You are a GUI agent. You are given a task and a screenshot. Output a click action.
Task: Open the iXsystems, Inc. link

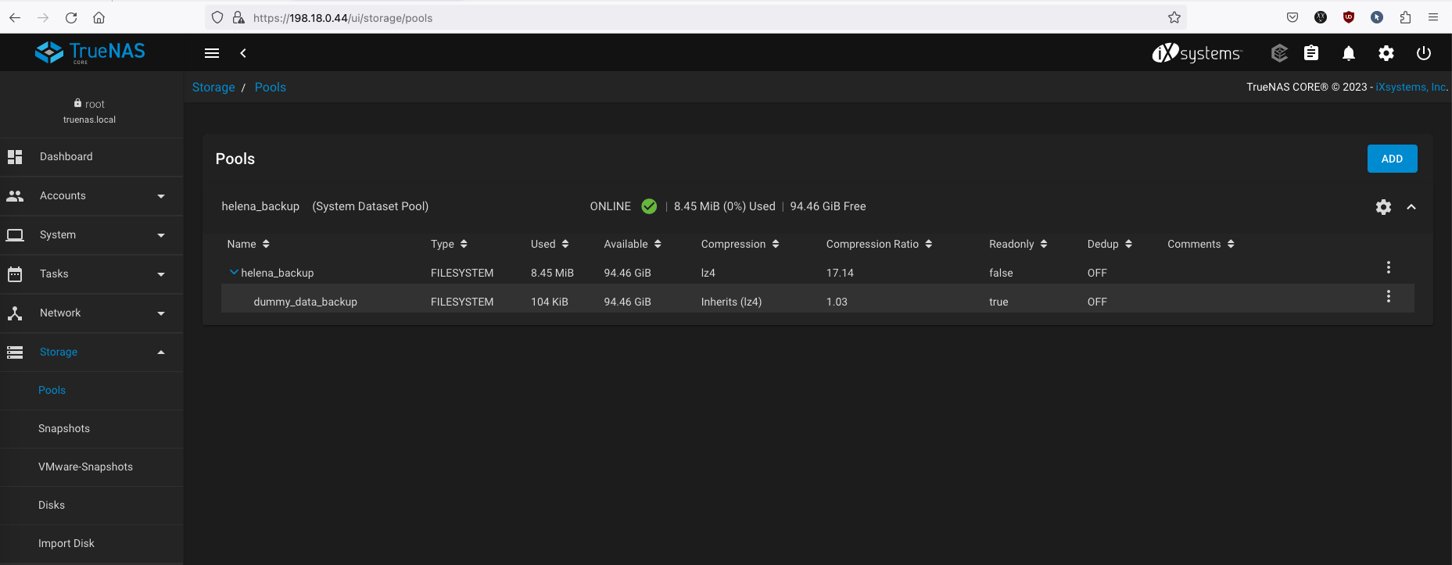pos(1411,88)
